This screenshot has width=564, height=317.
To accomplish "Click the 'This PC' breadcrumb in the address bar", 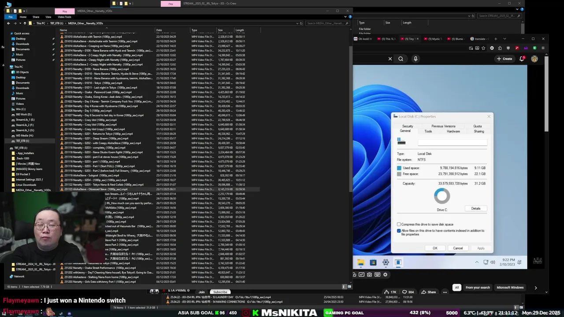I will click(41, 23).
